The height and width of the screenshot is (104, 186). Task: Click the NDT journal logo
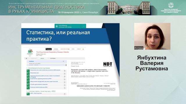point(108,64)
